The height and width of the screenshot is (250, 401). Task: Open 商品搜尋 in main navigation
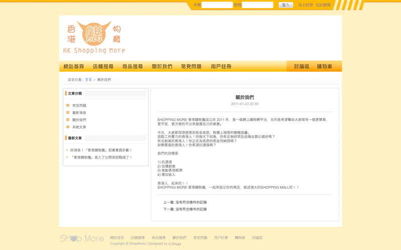pos(132,66)
